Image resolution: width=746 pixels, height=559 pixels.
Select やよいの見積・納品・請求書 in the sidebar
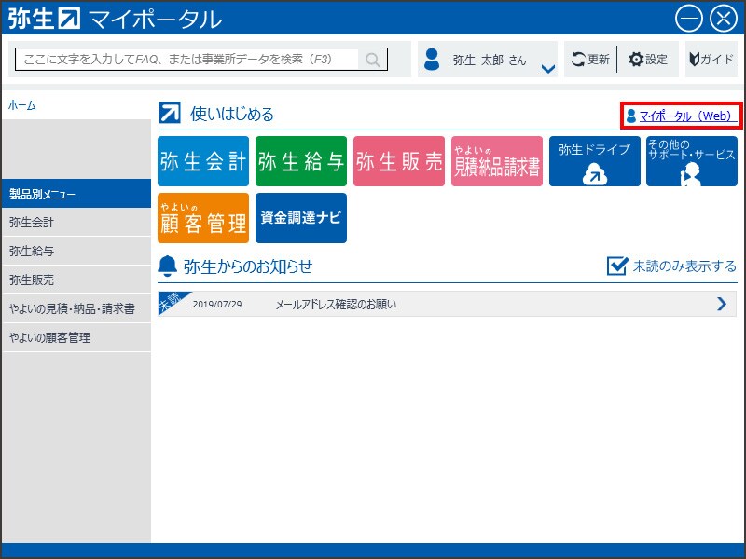click(x=76, y=309)
